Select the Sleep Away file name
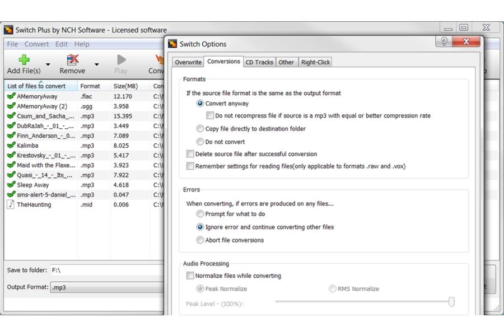This screenshot has height=336, width=504. [x=33, y=185]
